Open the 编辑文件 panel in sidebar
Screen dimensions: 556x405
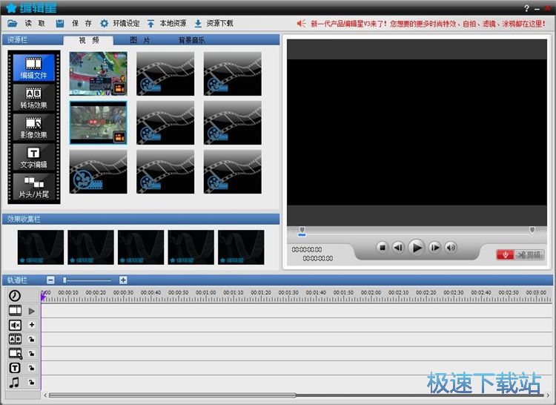coord(33,67)
